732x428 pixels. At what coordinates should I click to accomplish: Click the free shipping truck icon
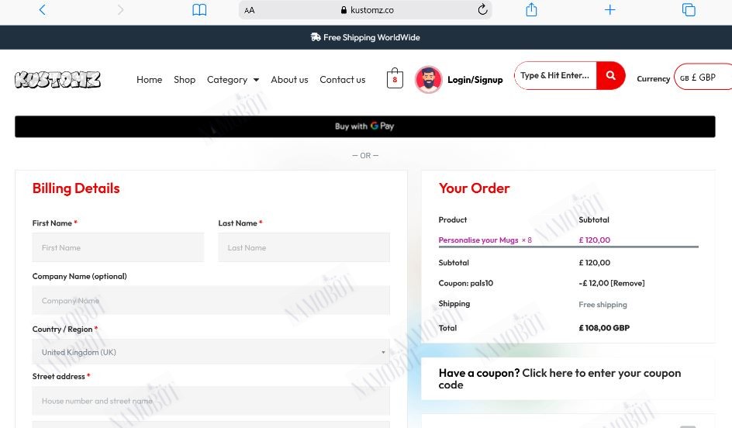(316, 37)
